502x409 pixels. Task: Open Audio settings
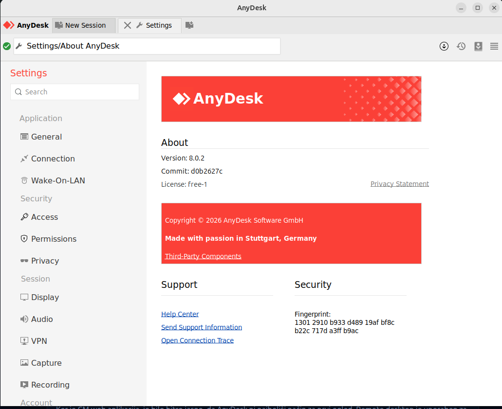point(42,319)
